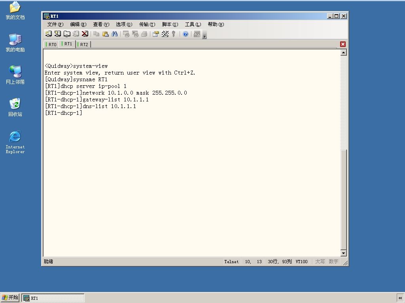This screenshot has width=405, height=303.
Task: Click the terminal scrollbar down arrow
Action: click(x=344, y=253)
